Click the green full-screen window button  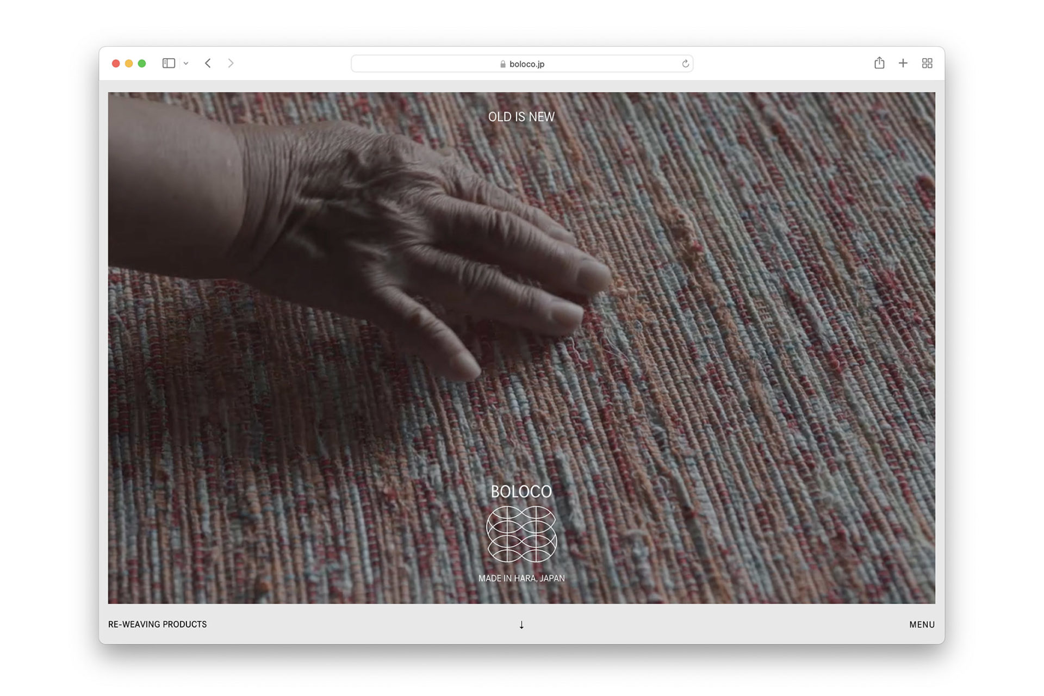pyautogui.click(x=142, y=64)
